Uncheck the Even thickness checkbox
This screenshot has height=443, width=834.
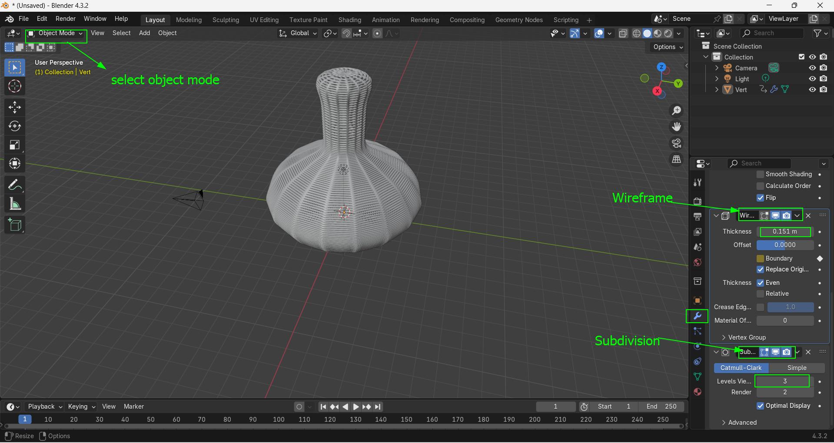(x=760, y=283)
